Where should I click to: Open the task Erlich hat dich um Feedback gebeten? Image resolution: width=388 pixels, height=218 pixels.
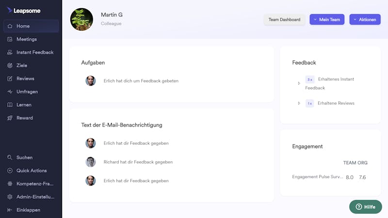141,81
